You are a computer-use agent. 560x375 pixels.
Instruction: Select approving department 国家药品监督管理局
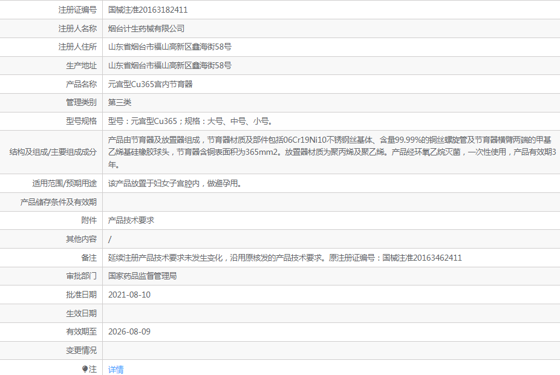point(143,276)
